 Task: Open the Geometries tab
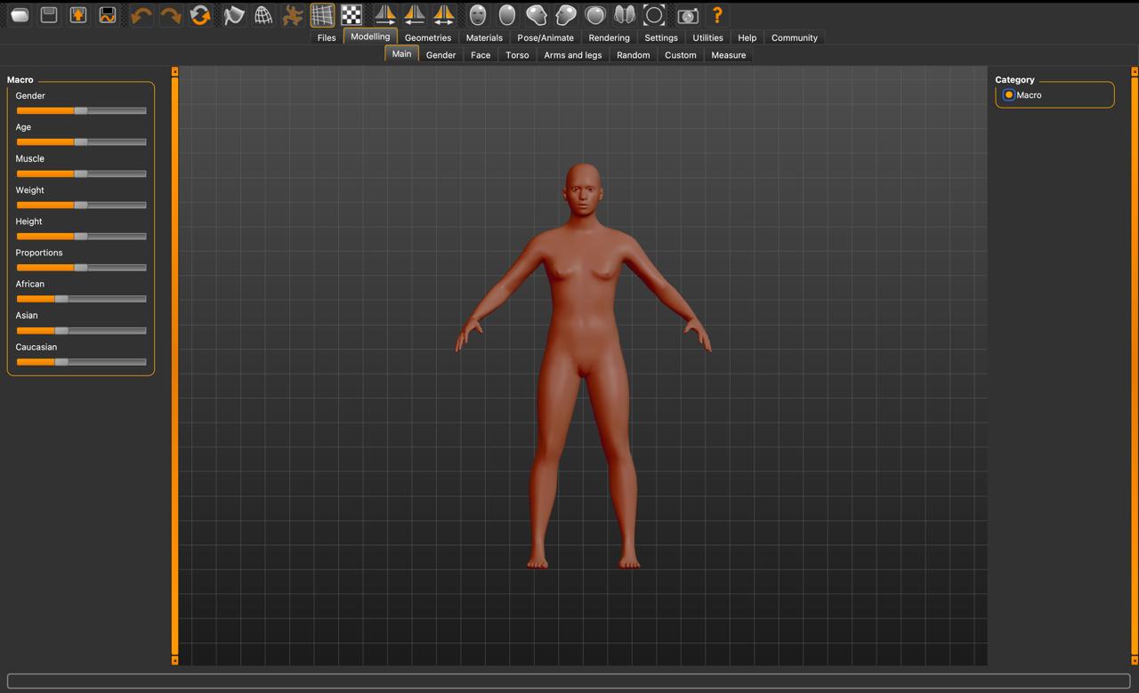tap(427, 37)
